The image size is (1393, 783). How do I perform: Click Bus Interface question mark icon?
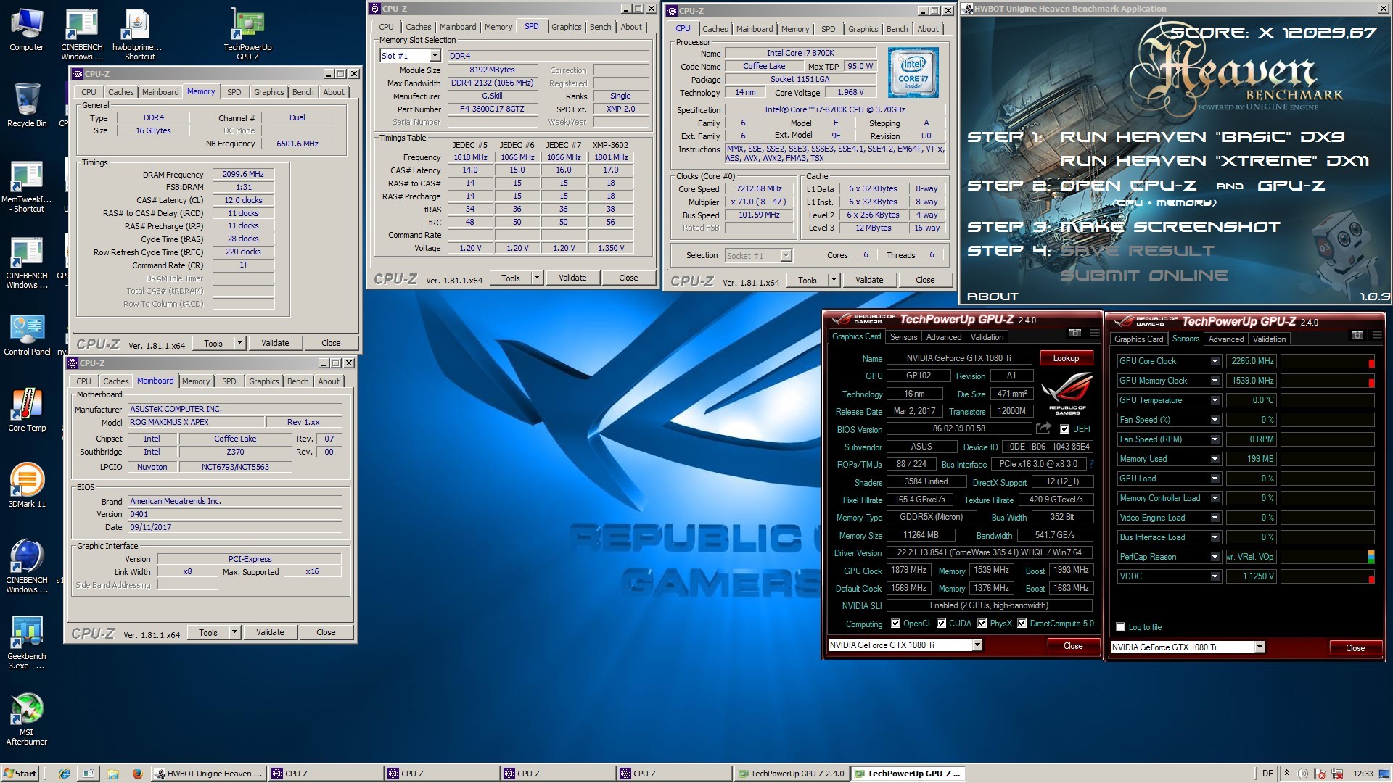coord(1091,464)
